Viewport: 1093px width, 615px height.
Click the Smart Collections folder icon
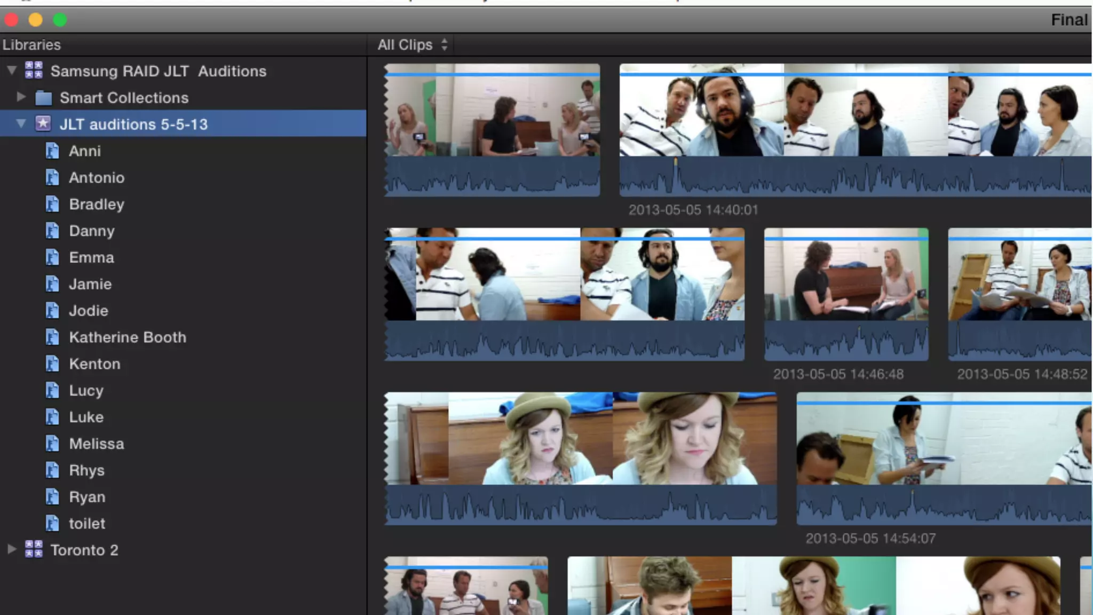click(x=43, y=98)
